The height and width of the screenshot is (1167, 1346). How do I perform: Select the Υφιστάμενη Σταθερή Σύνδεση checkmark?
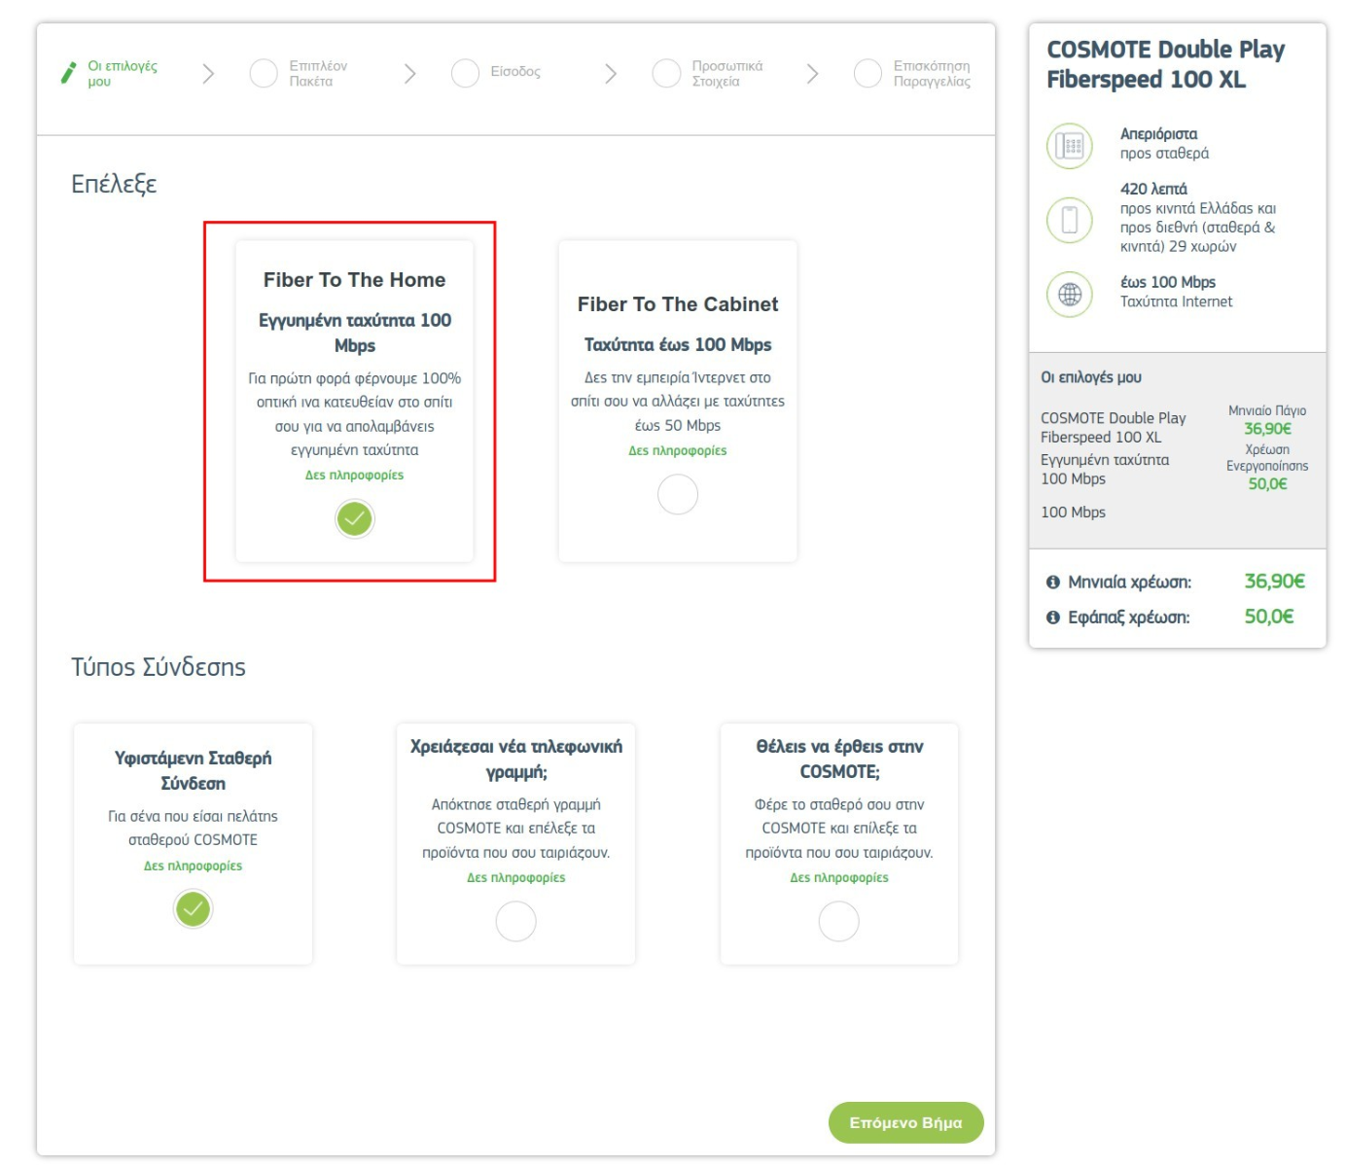193,909
